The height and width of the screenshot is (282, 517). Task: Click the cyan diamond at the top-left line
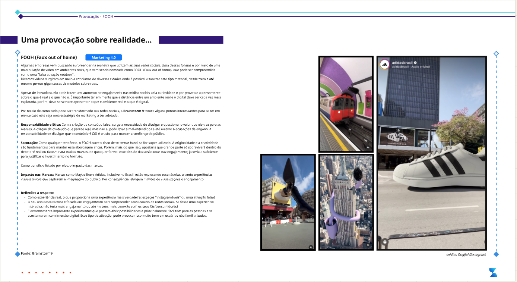point(18,12)
